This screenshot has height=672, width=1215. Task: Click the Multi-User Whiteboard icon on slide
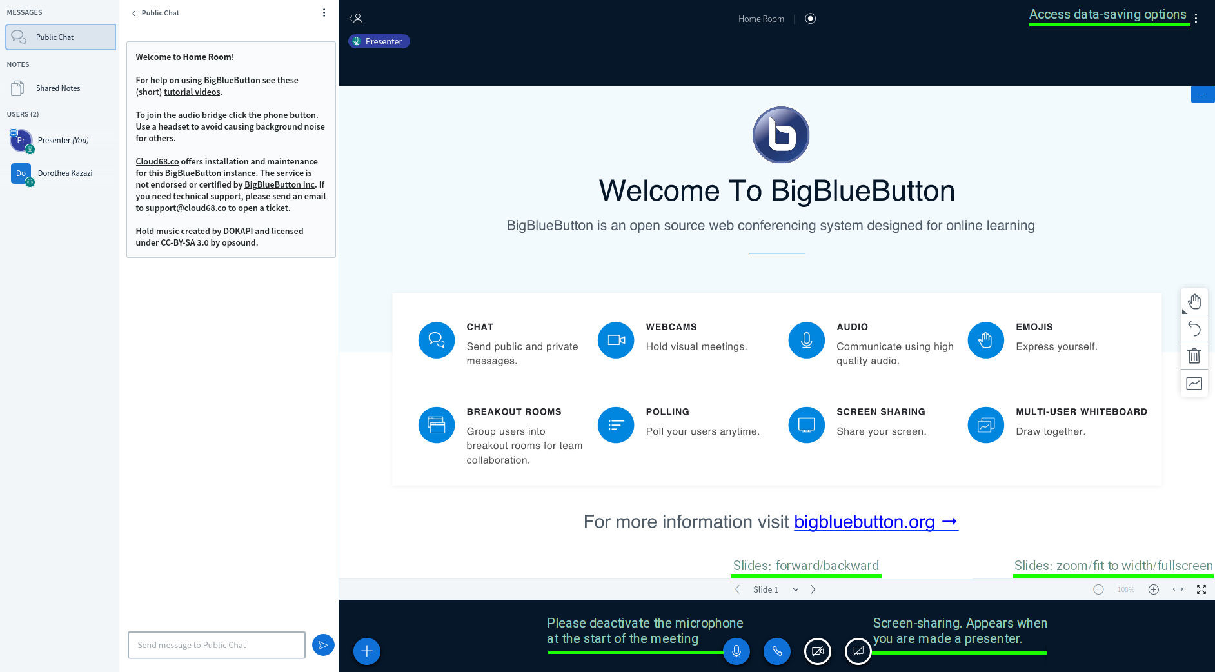(986, 425)
